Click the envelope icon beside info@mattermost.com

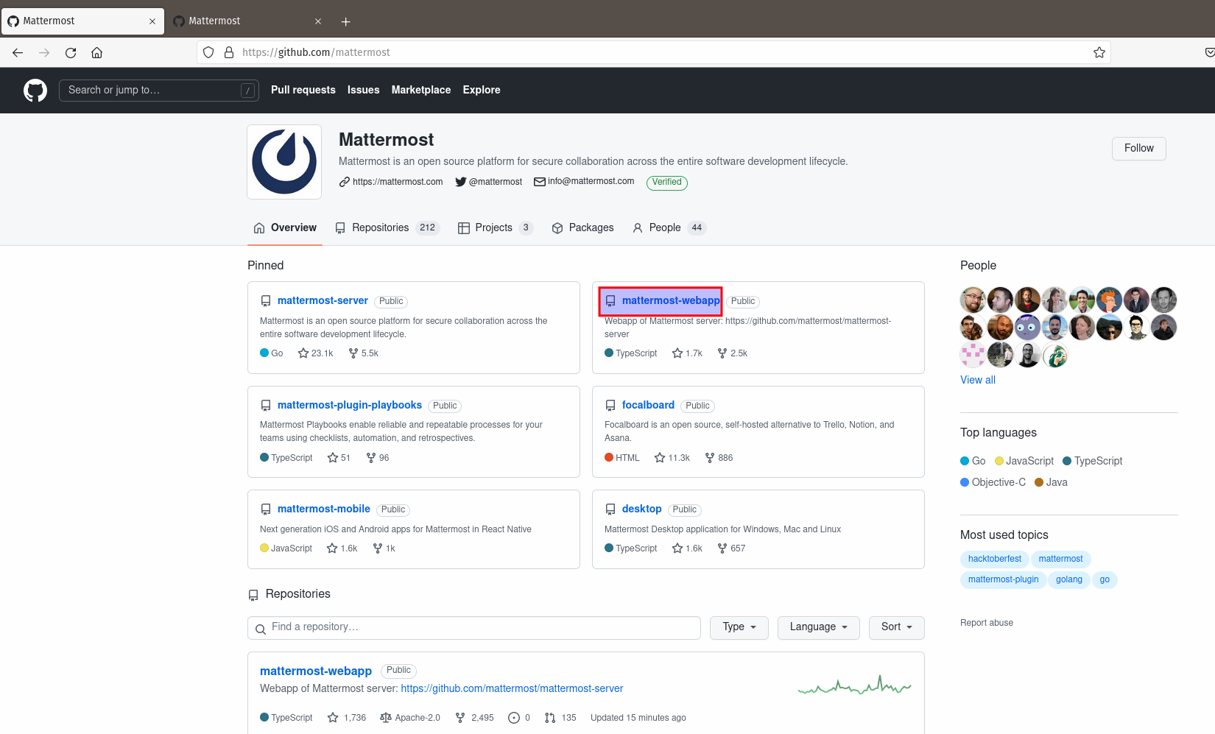(539, 182)
